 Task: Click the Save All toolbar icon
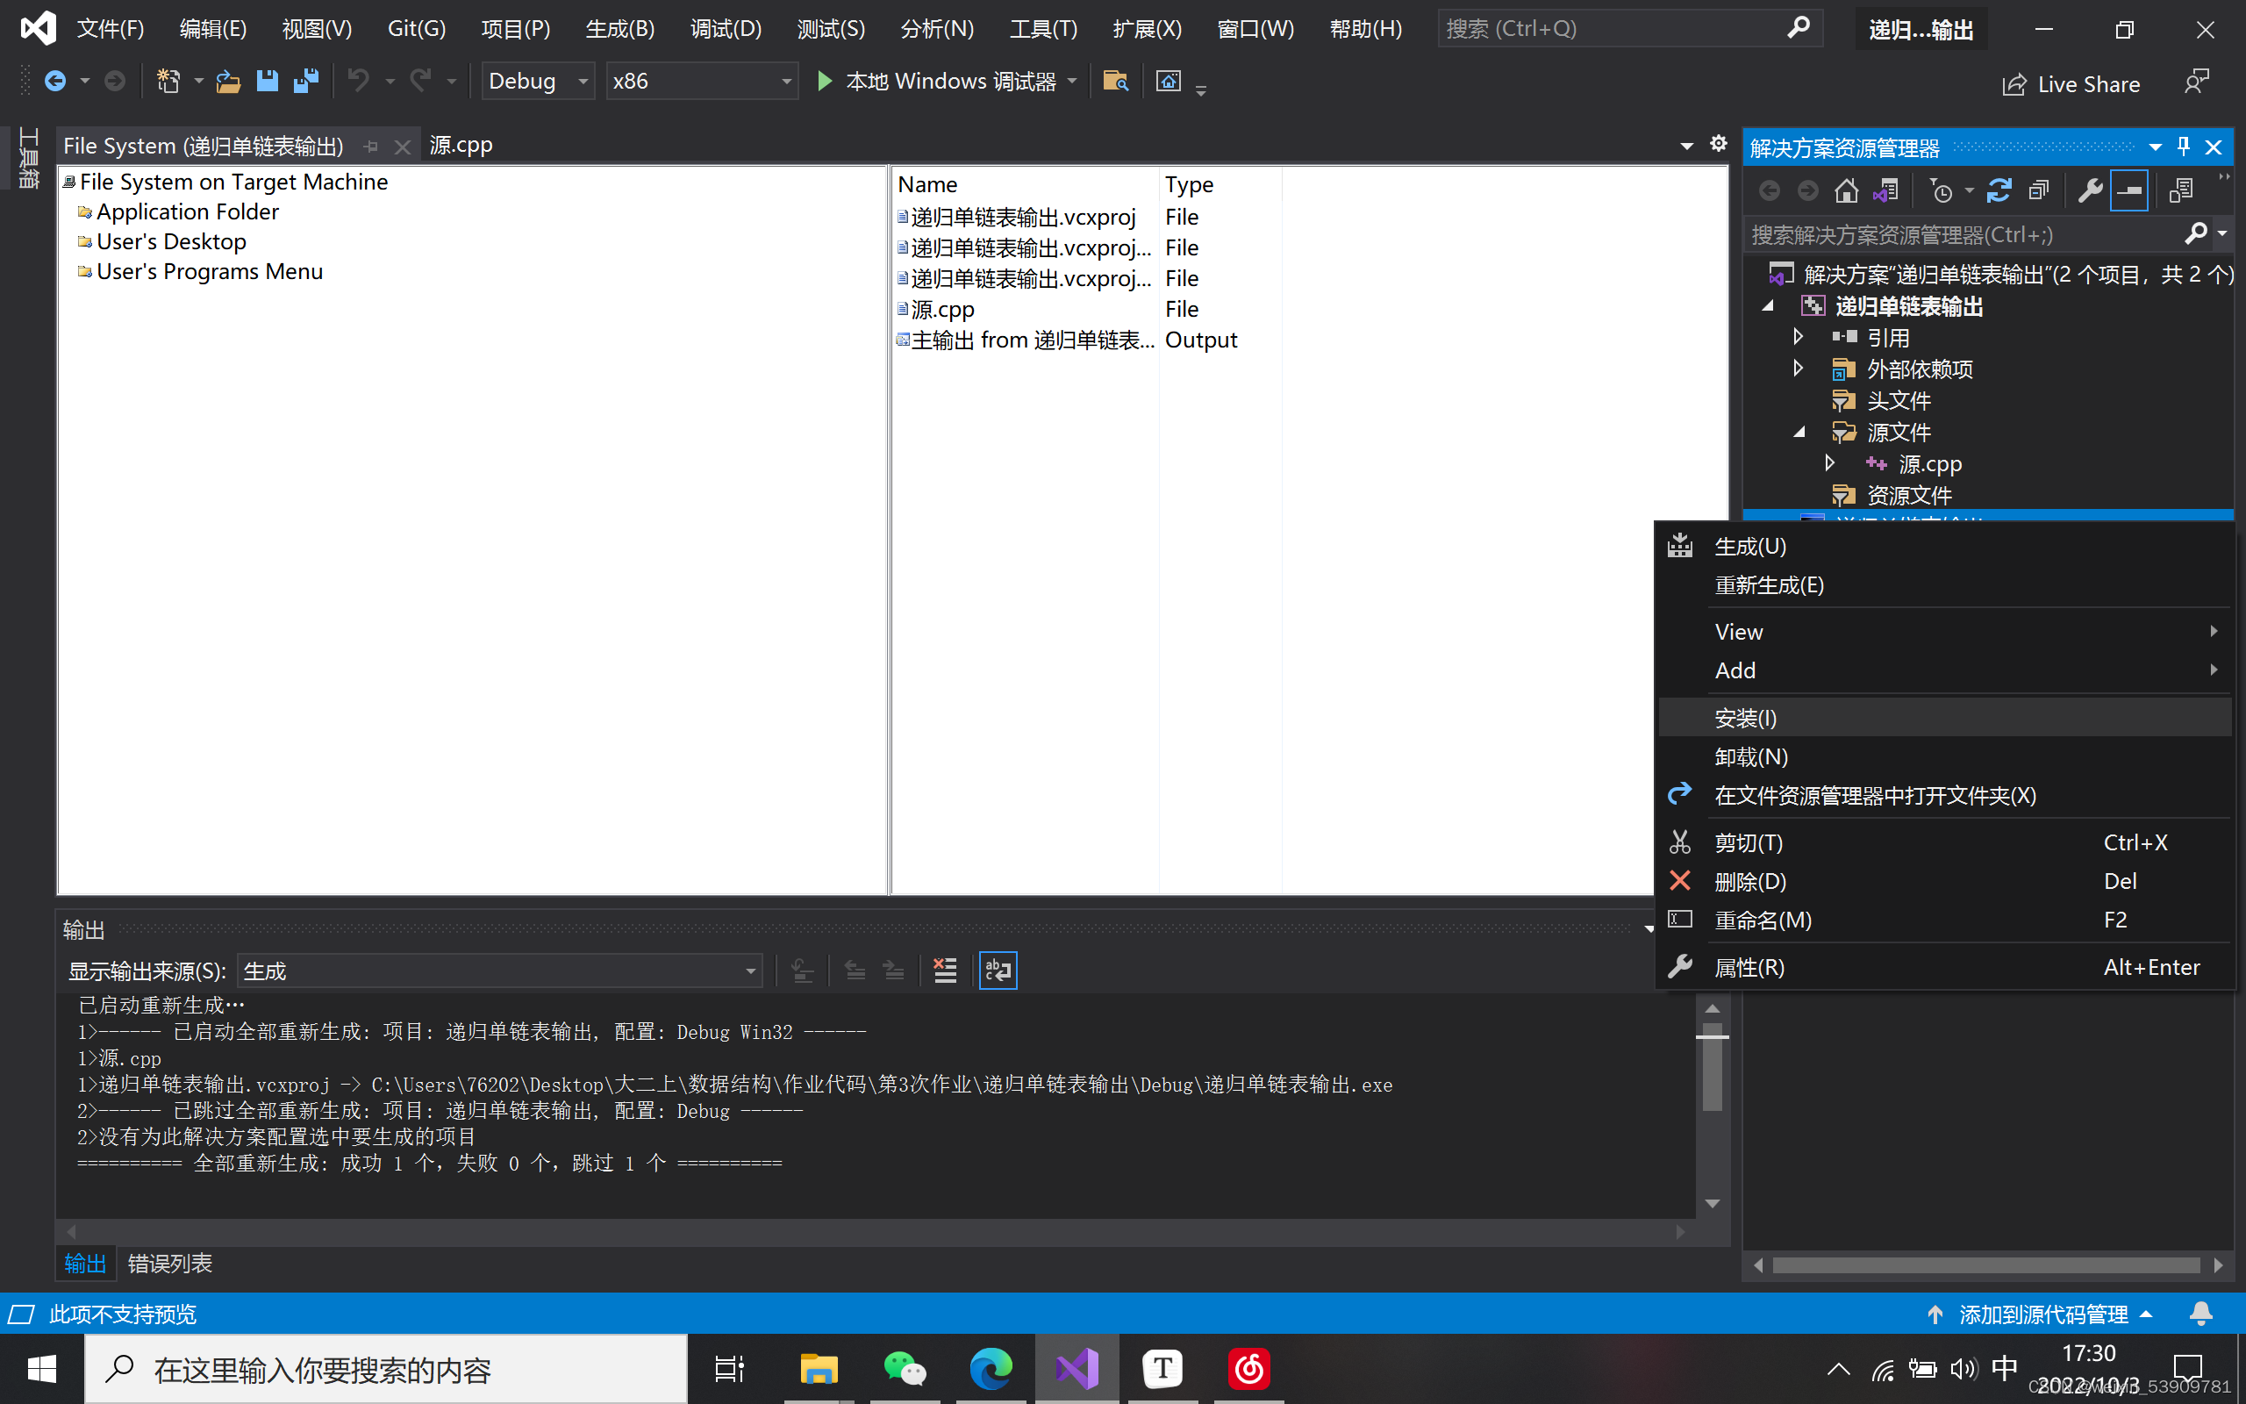click(305, 82)
